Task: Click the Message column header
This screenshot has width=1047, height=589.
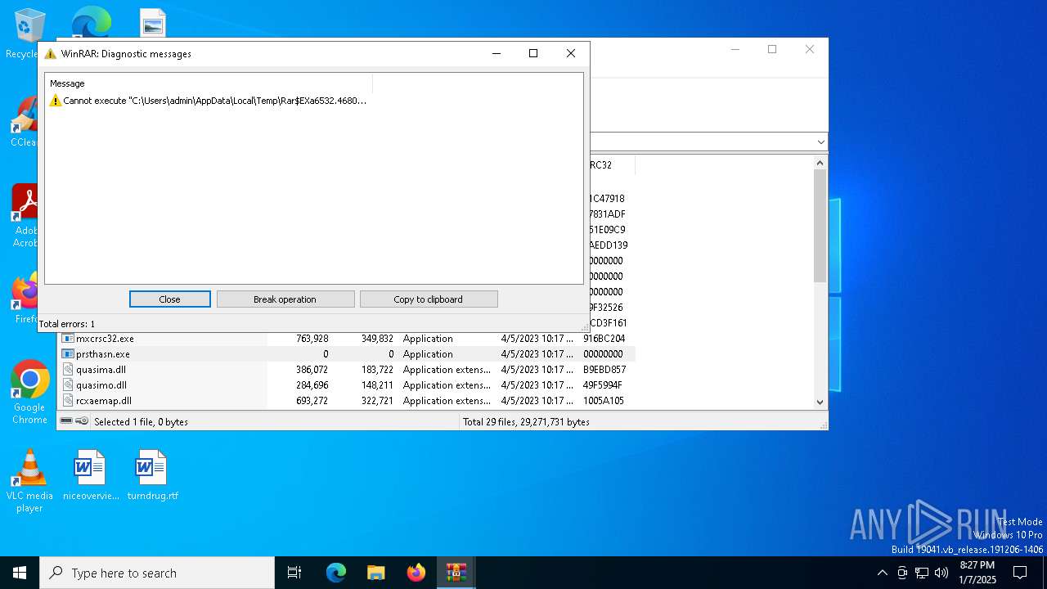Action: tap(209, 83)
